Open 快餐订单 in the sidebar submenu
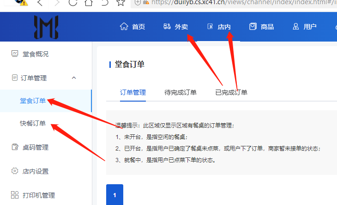This screenshot has width=337, height=205. pyautogui.click(x=33, y=123)
